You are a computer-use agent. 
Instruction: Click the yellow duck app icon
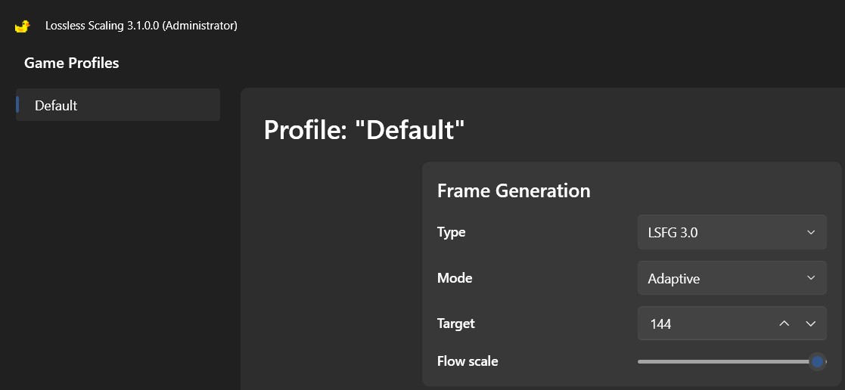point(22,26)
